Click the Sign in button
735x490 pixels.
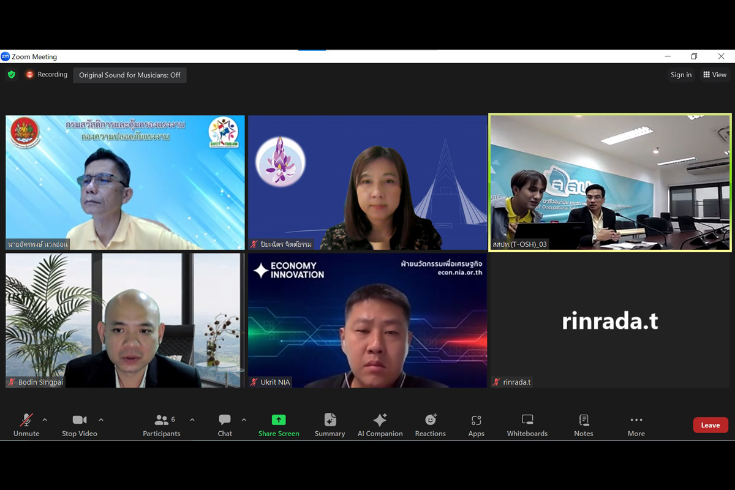680,75
